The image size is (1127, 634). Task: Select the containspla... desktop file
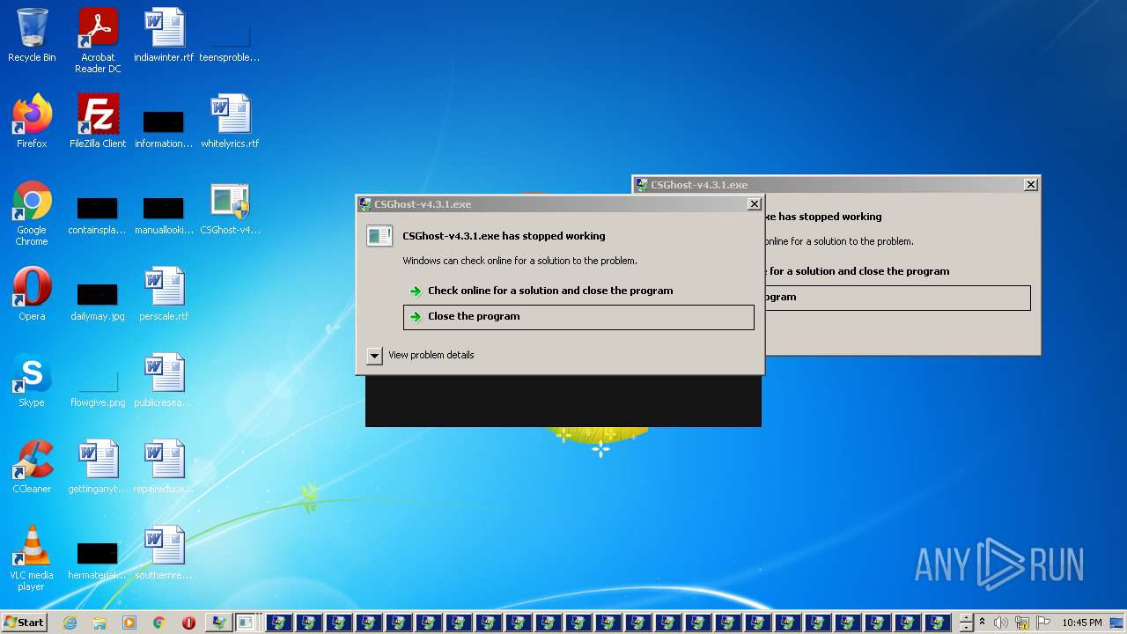(x=98, y=216)
